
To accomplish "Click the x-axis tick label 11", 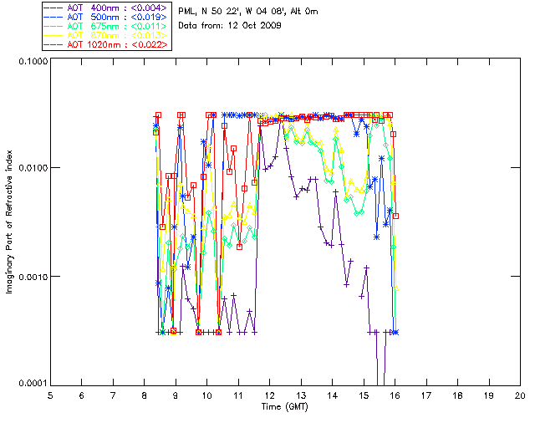I will [x=238, y=395].
